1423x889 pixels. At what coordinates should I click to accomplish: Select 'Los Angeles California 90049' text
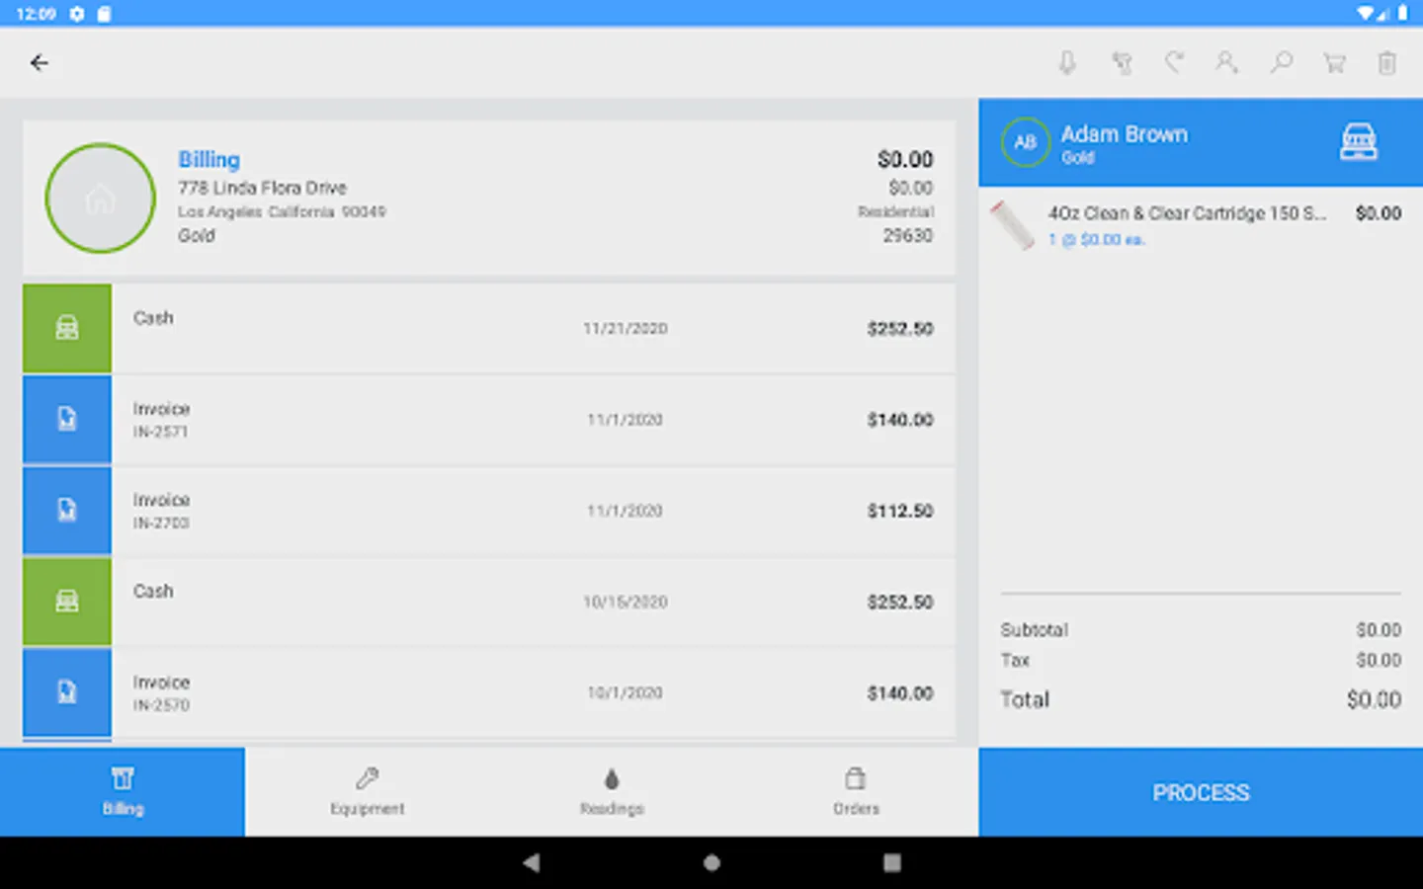point(282,212)
